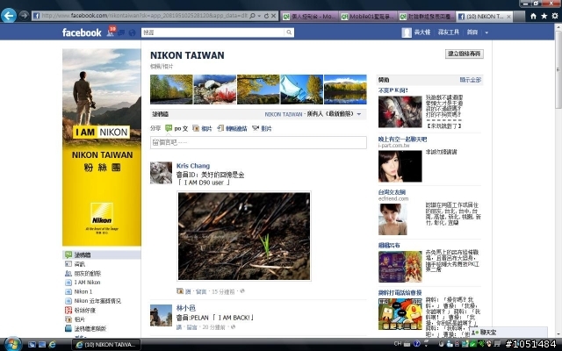Open the chat bar at bottom right
Image resolution: width=562 pixels, height=351 pixels.
tap(508, 332)
